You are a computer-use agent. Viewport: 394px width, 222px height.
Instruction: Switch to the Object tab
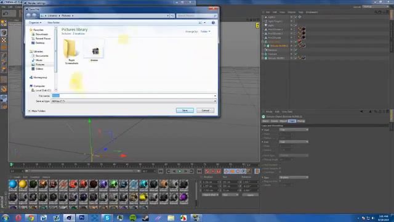click(x=283, y=121)
